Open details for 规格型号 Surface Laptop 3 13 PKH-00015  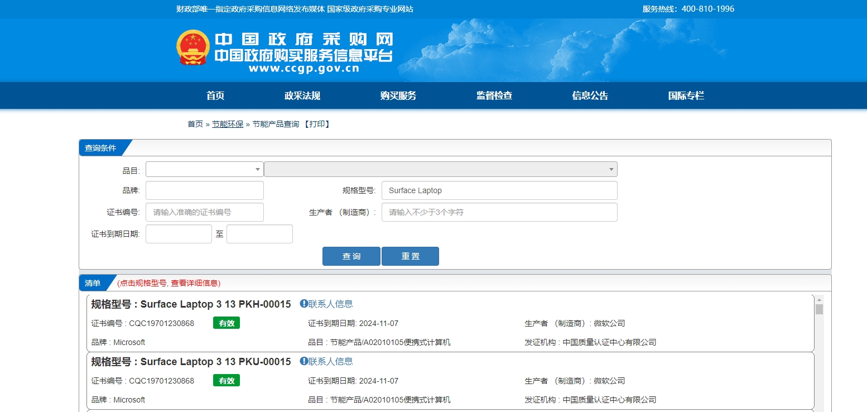pyautogui.click(x=191, y=304)
